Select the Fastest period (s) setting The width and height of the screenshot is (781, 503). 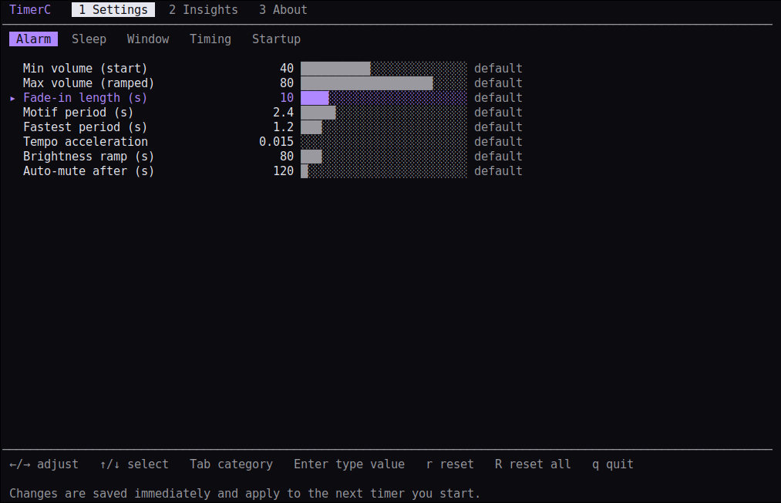point(85,127)
